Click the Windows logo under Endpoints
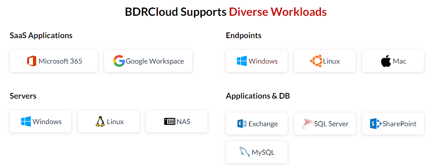 [242, 61]
